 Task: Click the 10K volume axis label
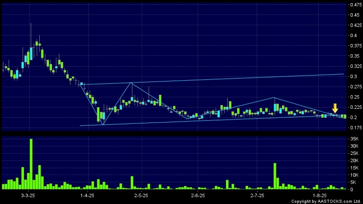coord(354,175)
